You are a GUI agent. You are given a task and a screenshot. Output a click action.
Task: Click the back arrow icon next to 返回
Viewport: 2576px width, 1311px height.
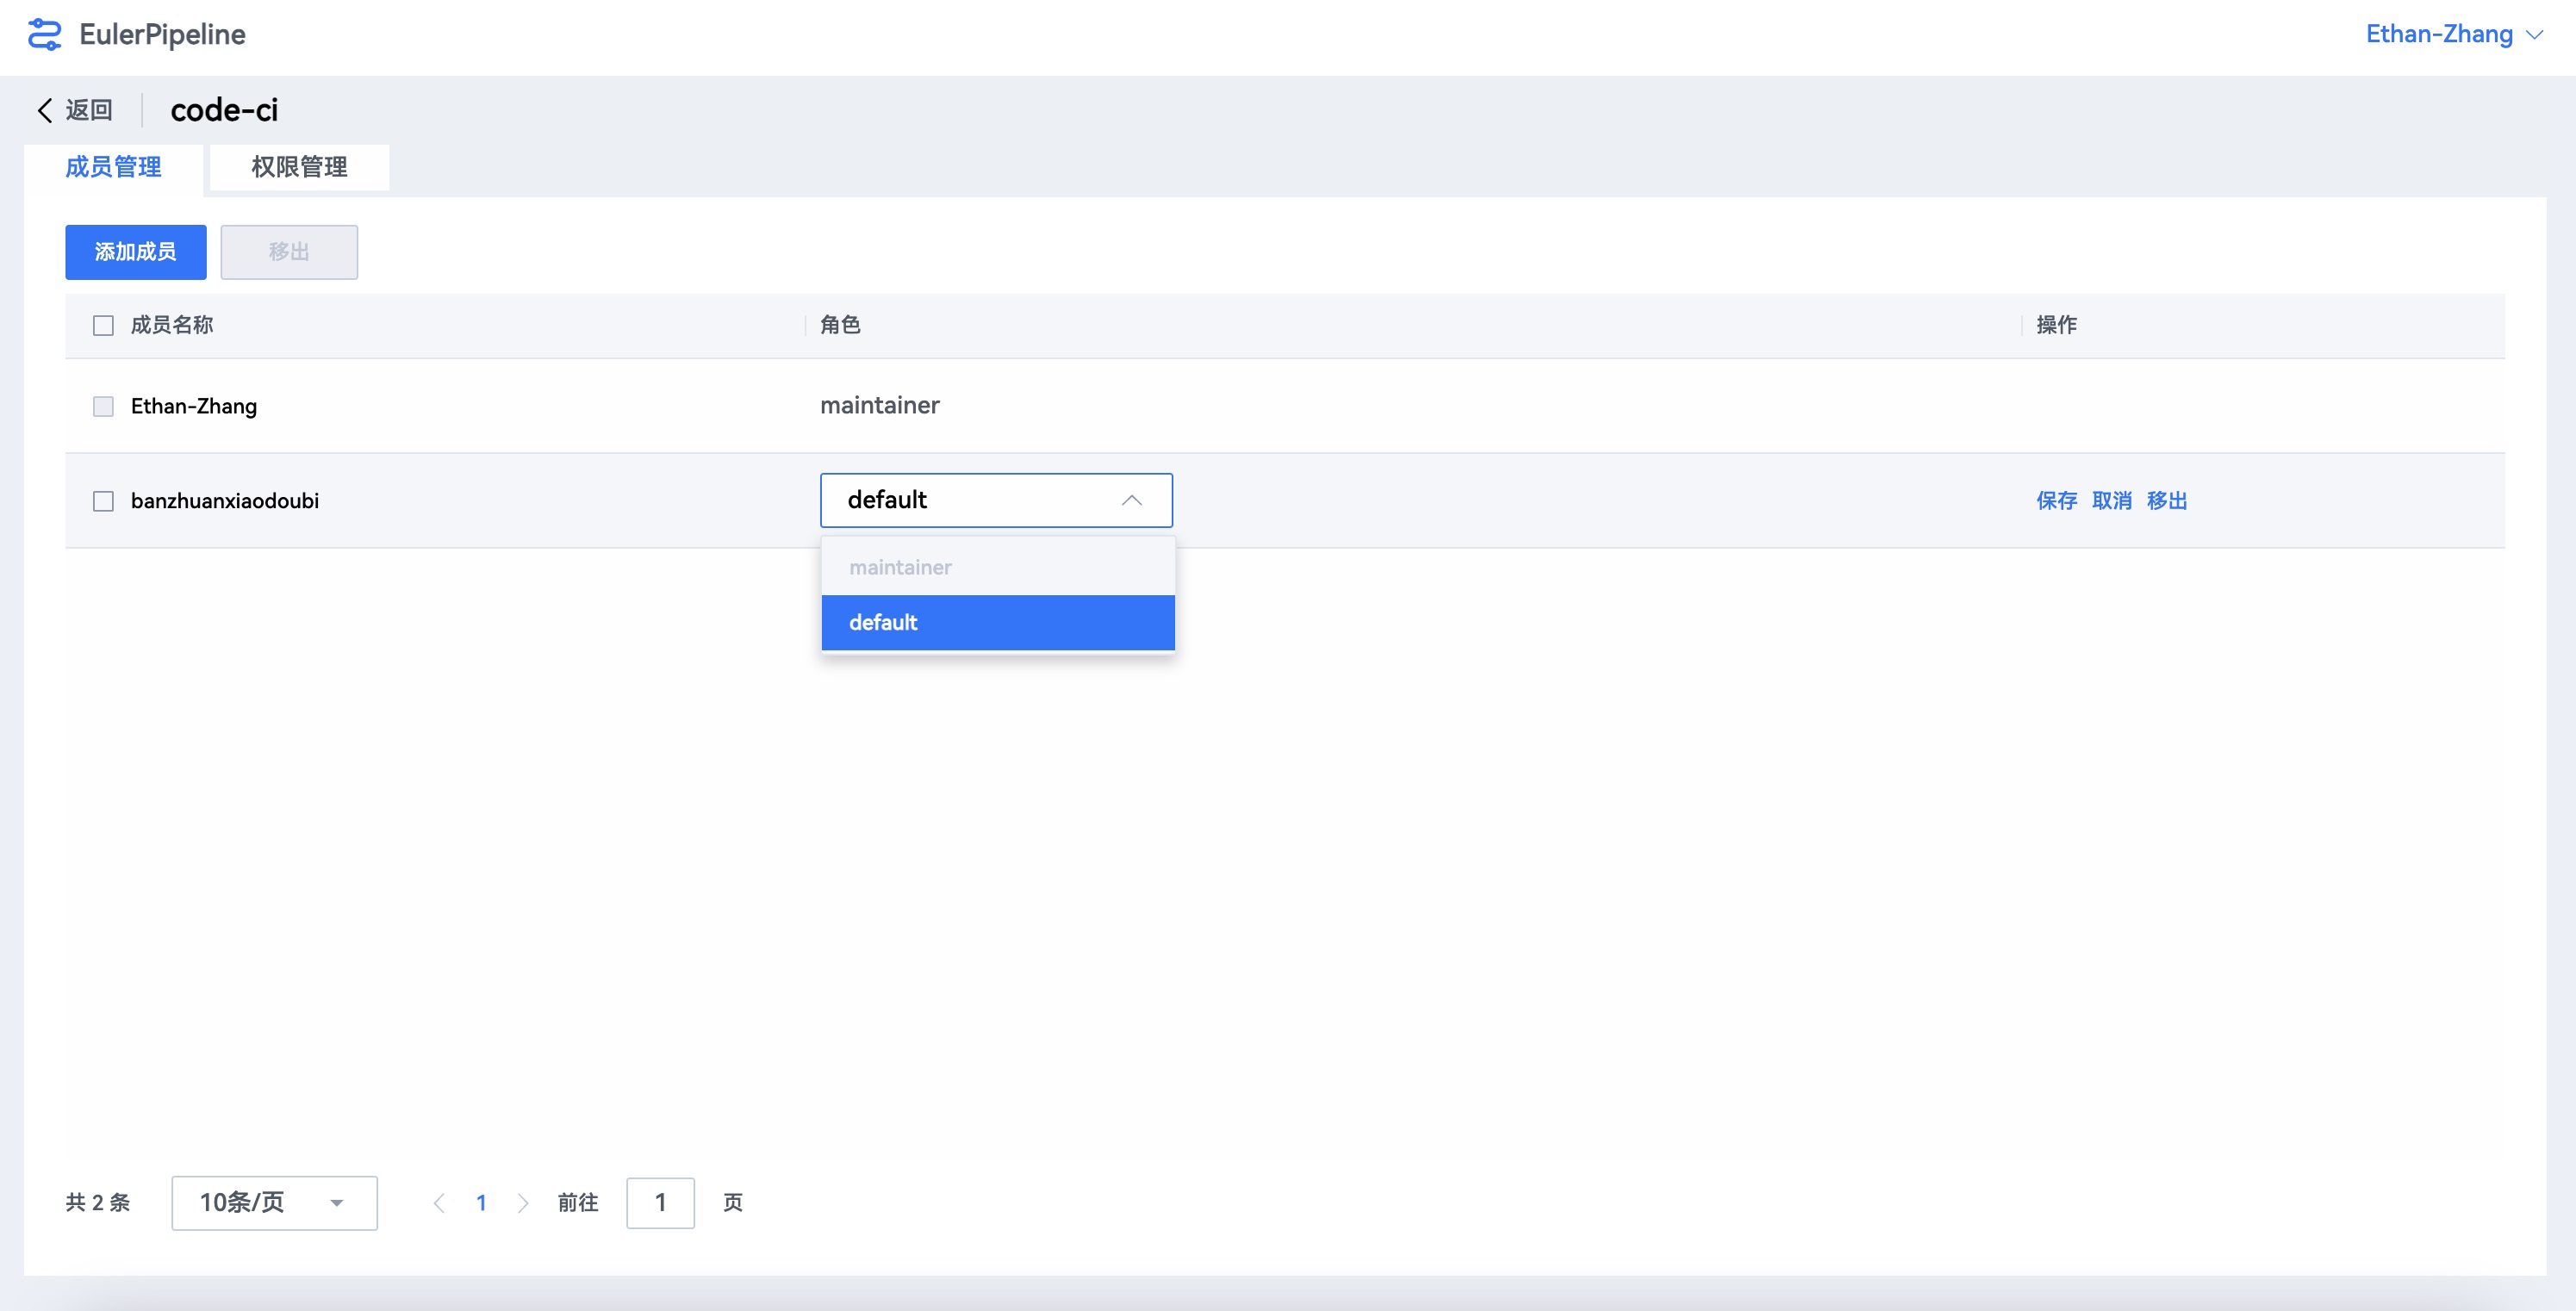pos(45,110)
